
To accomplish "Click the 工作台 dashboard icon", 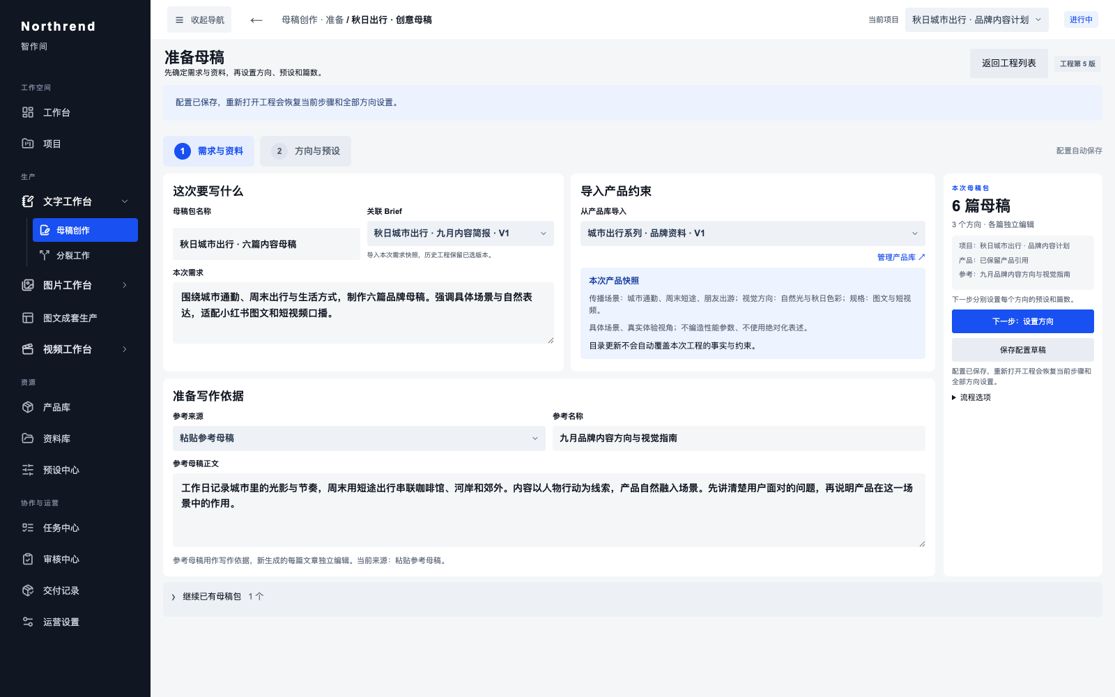I will 28,112.
